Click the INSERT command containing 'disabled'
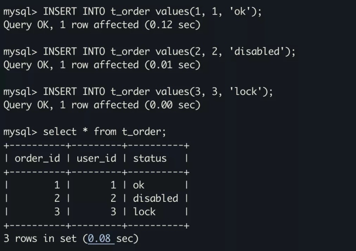Viewport: 356px width, 251px height. tap(169, 51)
